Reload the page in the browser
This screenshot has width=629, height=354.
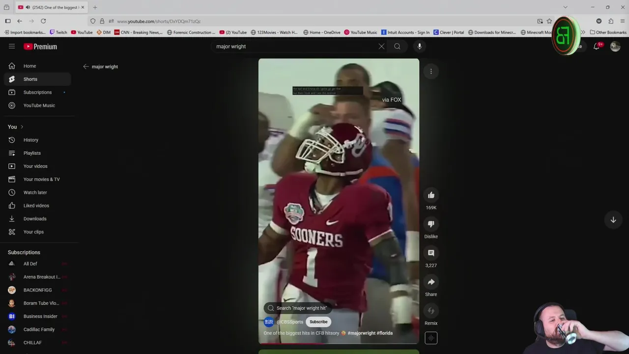coord(43,21)
